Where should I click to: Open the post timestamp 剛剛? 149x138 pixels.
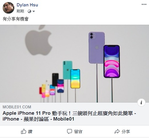[x=20, y=11]
